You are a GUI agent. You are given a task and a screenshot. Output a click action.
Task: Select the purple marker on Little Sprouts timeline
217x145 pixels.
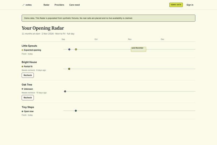pos(69,49)
